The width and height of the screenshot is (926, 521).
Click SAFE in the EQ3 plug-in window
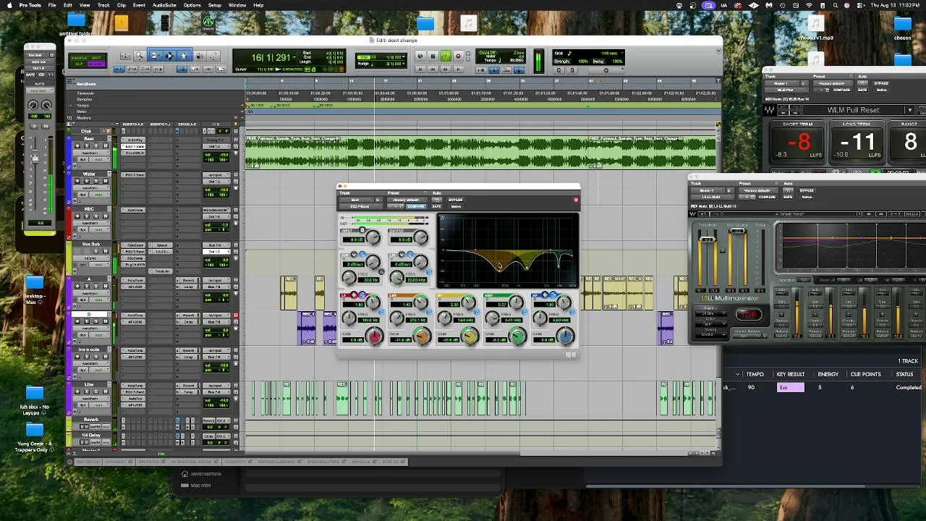click(436, 207)
